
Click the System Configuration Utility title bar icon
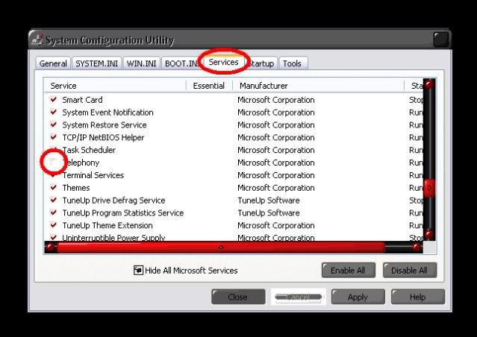click(38, 40)
